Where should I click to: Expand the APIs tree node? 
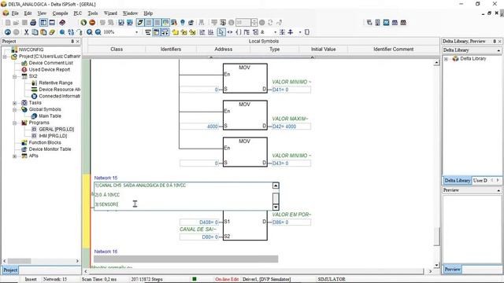(x=14, y=156)
